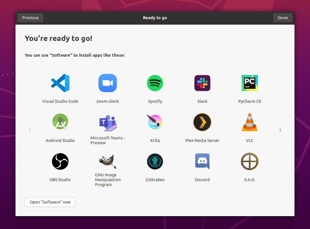This screenshot has width=310, height=229.
Task: Go to previous apps page with left chevron
Action: coord(30,130)
